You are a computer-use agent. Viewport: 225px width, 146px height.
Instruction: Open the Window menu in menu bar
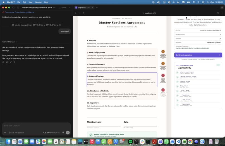point(38,2)
